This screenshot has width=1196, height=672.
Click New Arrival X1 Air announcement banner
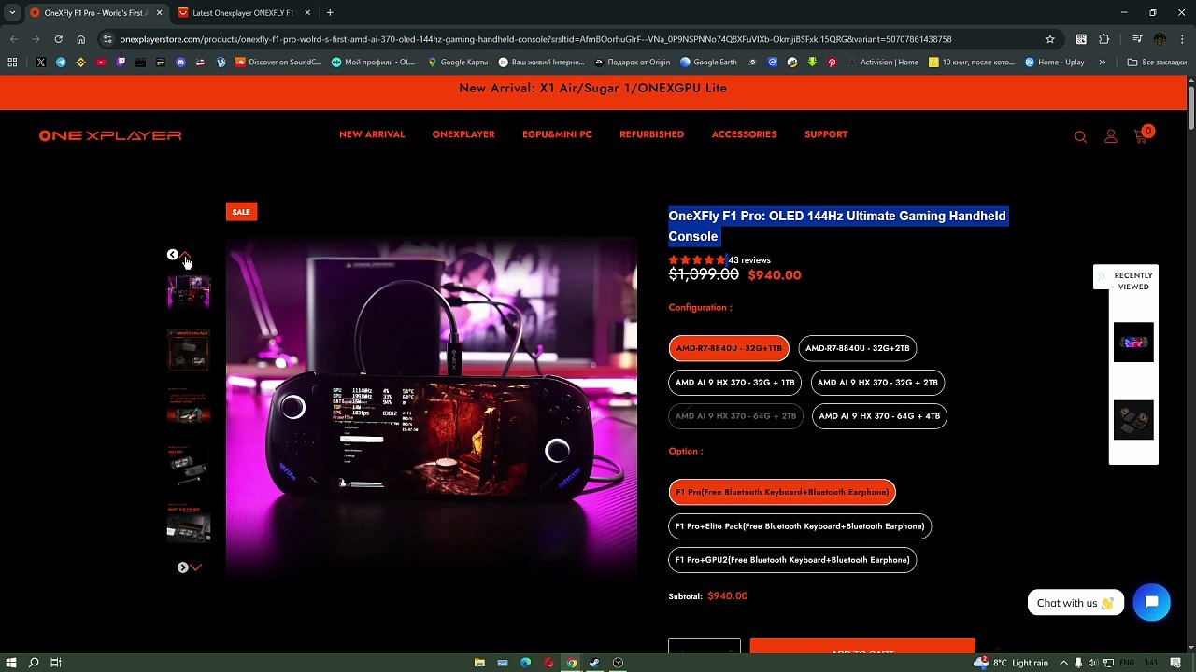click(x=592, y=88)
